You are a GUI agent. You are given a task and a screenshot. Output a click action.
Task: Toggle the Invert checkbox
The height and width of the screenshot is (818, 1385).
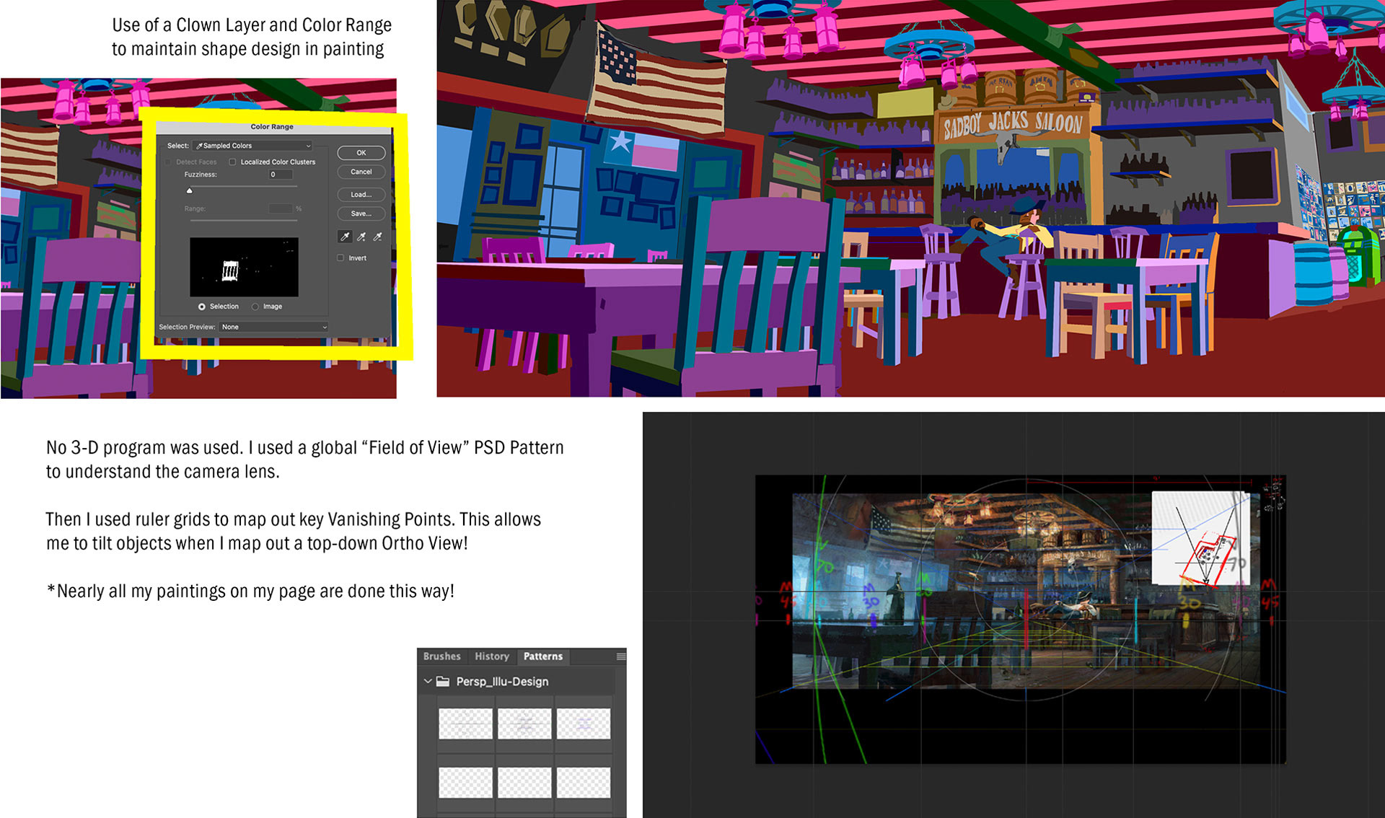pyautogui.click(x=340, y=258)
